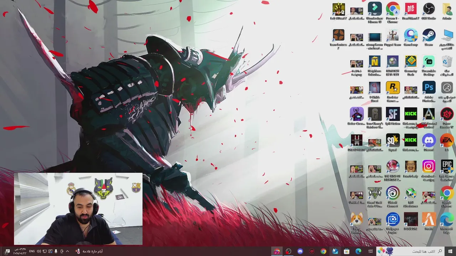456x256 pixels.
Task: Open Grand Theft Auto V shortcut
Action: [375, 197]
